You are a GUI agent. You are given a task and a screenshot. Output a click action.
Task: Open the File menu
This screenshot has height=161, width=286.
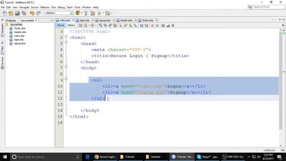3,7
